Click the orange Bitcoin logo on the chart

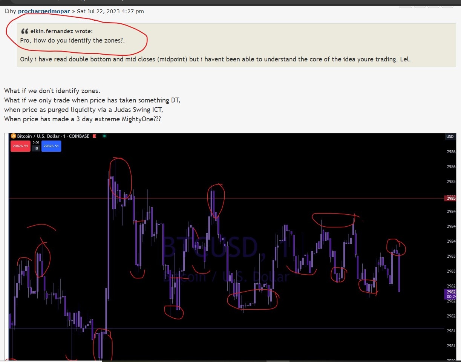click(13, 136)
